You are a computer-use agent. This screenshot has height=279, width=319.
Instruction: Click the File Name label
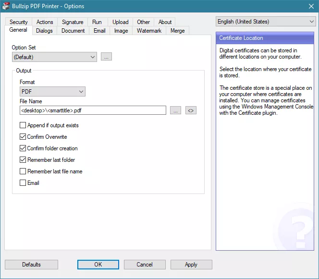pyautogui.click(x=31, y=101)
